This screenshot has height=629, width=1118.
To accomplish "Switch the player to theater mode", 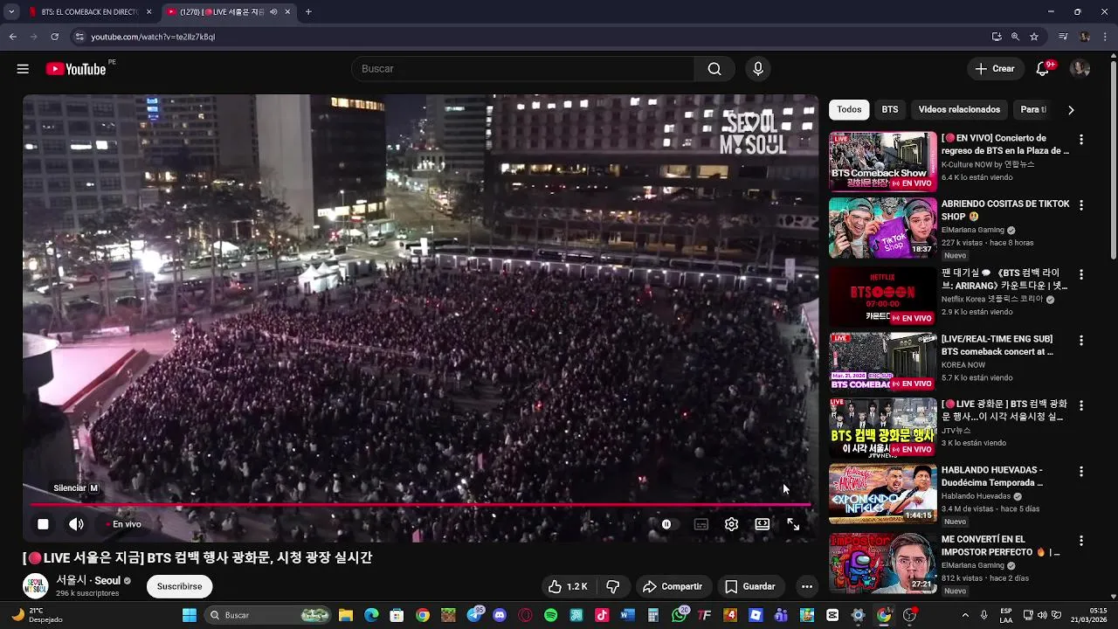I will pyautogui.click(x=763, y=524).
